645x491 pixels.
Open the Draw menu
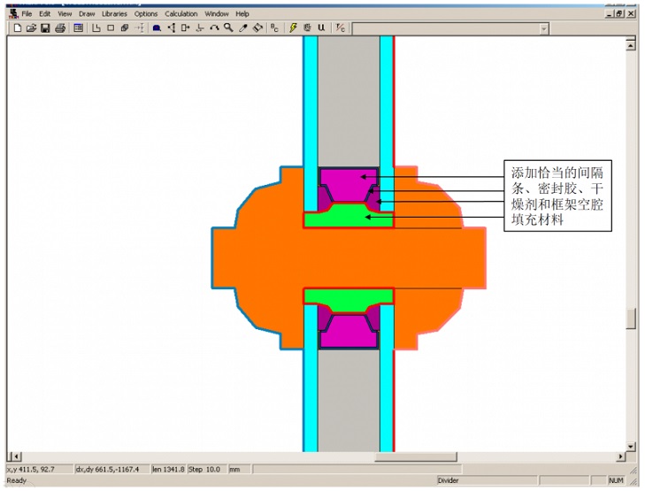pos(87,14)
